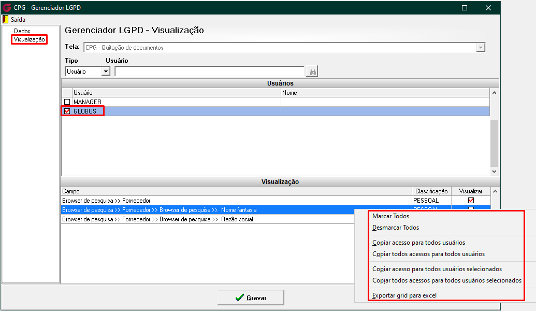Viewport: 536px width, 311px height.
Task: Choose Desmarcar Todos from context menu
Action: coord(396,228)
